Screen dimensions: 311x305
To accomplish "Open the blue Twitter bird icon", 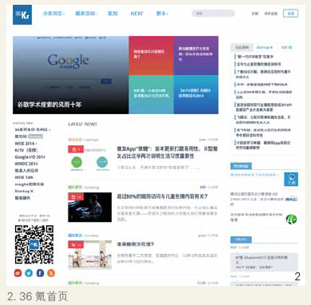I will (29, 273).
